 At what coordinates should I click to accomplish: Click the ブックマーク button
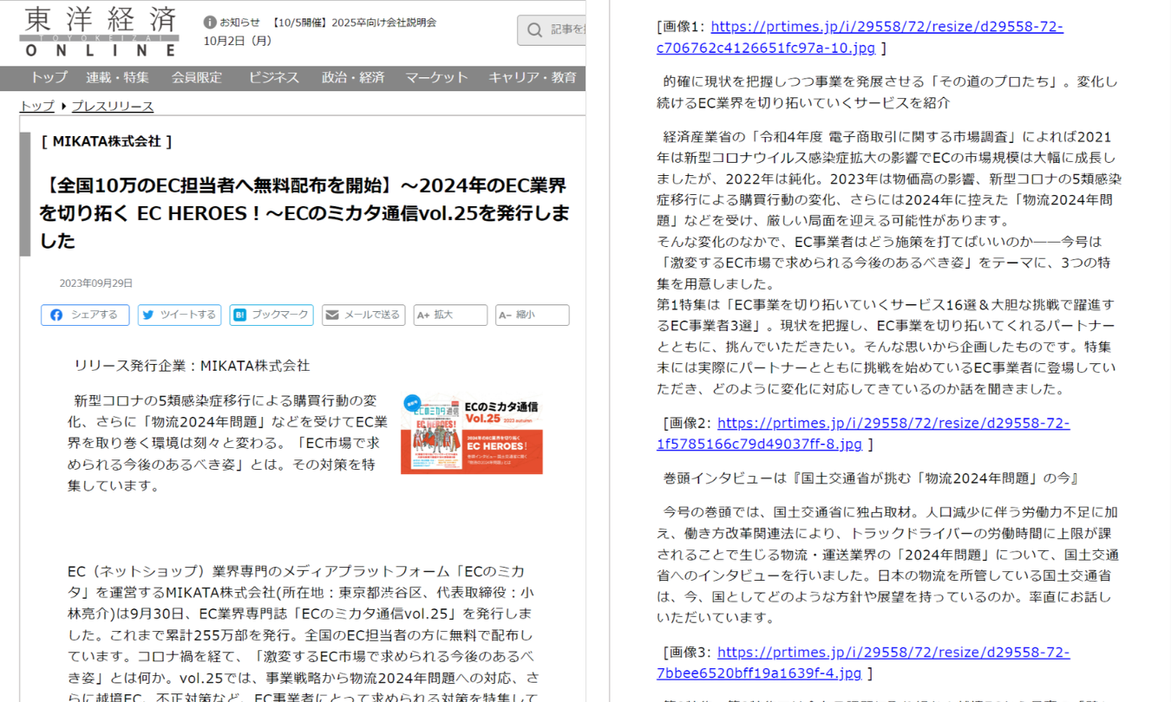coord(271,315)
